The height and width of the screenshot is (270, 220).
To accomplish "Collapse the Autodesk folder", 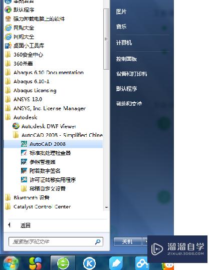I will pos(21,117).
